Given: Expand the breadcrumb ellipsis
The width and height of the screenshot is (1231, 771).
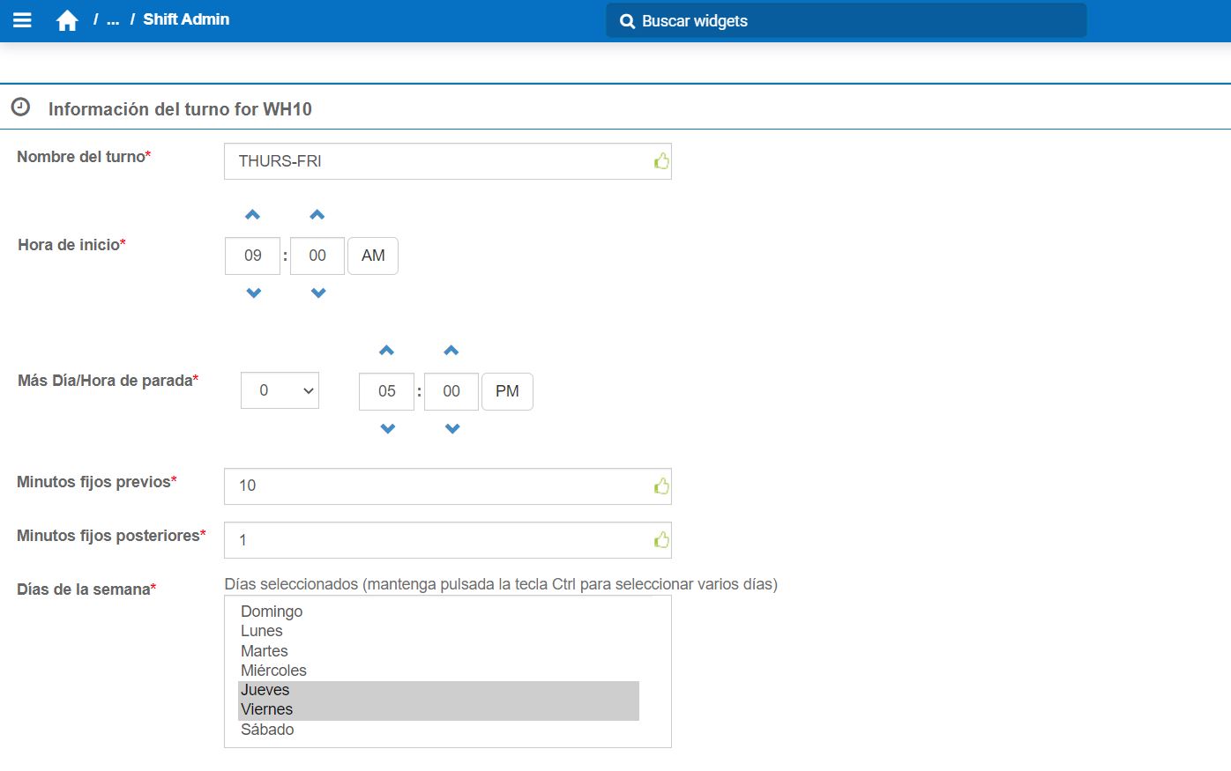Looking at the screenshot, I should 113,20.
